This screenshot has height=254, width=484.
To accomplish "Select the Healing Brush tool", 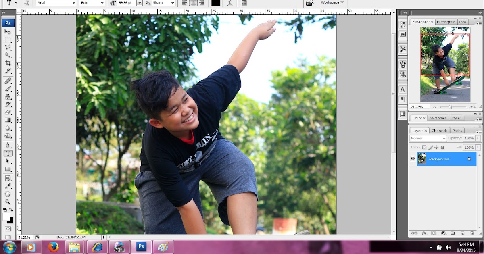I will tap(8, 81).
